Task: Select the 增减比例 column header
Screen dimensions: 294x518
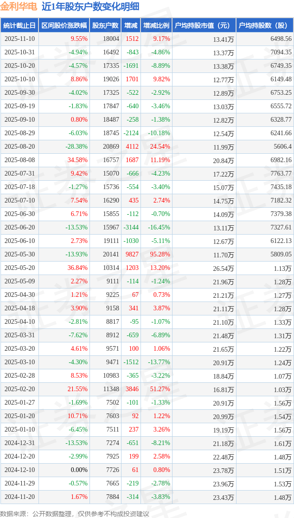Action: [156, 26]
